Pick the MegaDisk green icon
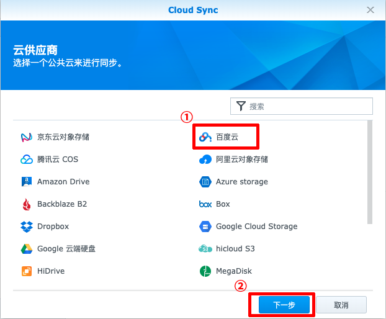386x319 pixels. click(205, 271)
